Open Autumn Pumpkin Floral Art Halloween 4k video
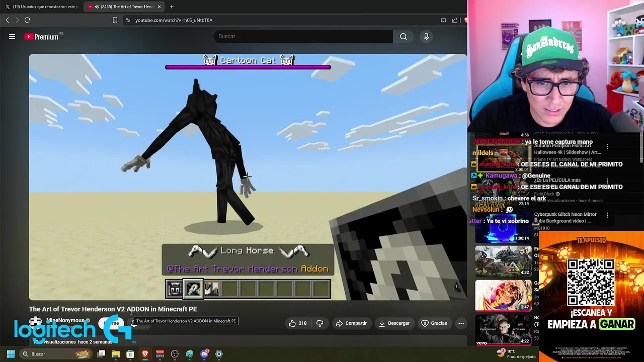The height and width of the screenshot is (362, 644). 567,149
